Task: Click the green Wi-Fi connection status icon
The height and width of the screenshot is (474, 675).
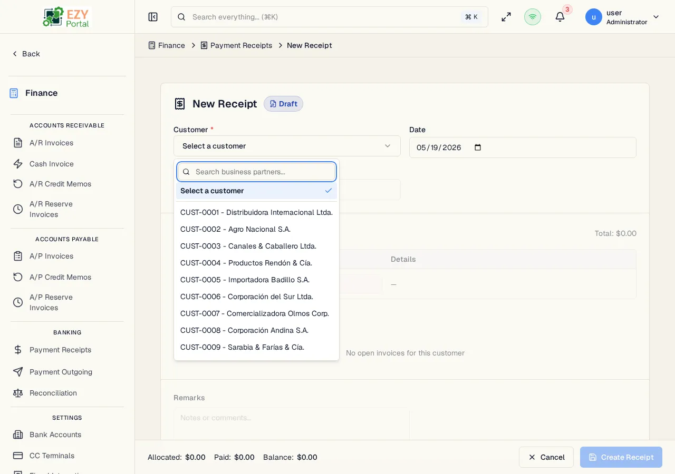Action: 533,17
